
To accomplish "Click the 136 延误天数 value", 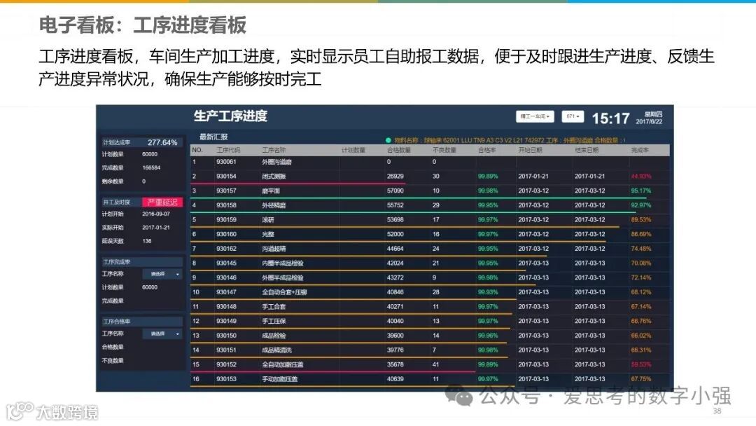I will [147, 241].
